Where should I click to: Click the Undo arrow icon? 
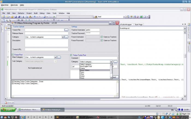coord(35,17)
